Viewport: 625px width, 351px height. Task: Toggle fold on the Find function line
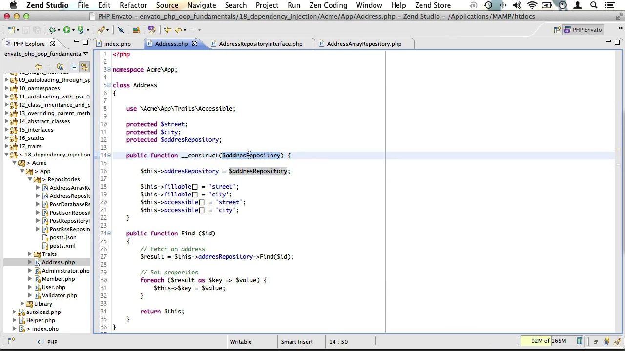[x=109, y=234]
